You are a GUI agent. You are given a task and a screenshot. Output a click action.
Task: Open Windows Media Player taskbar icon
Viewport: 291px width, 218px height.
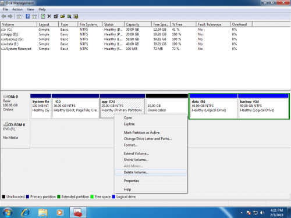59,213
